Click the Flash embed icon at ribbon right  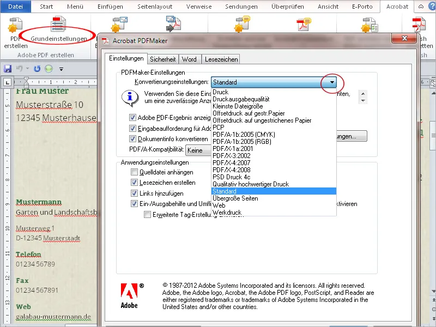(x=419, y=25)
